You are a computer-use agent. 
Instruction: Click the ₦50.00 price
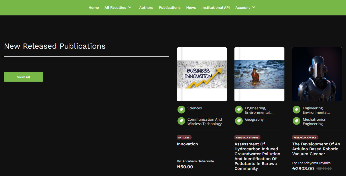click(x=185, y=167)
